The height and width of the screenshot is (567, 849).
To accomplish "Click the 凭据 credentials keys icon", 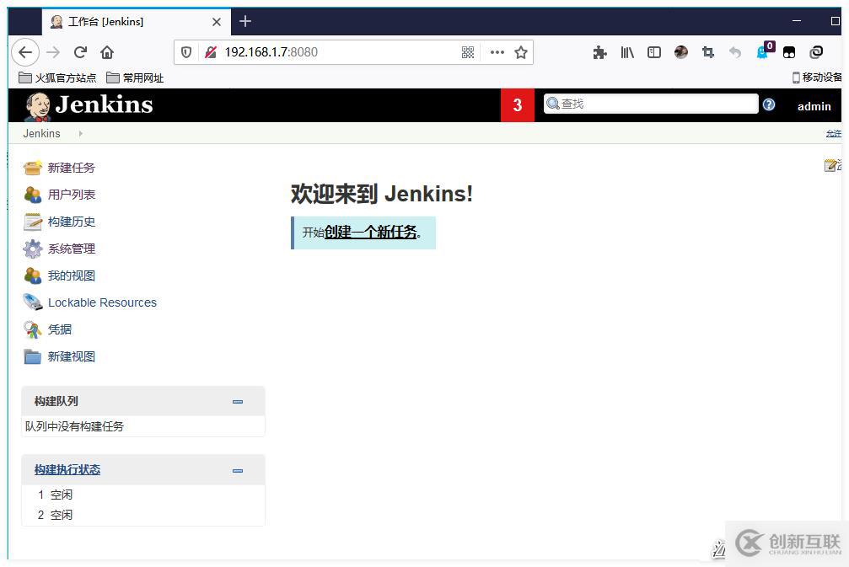I will (33, 329).
